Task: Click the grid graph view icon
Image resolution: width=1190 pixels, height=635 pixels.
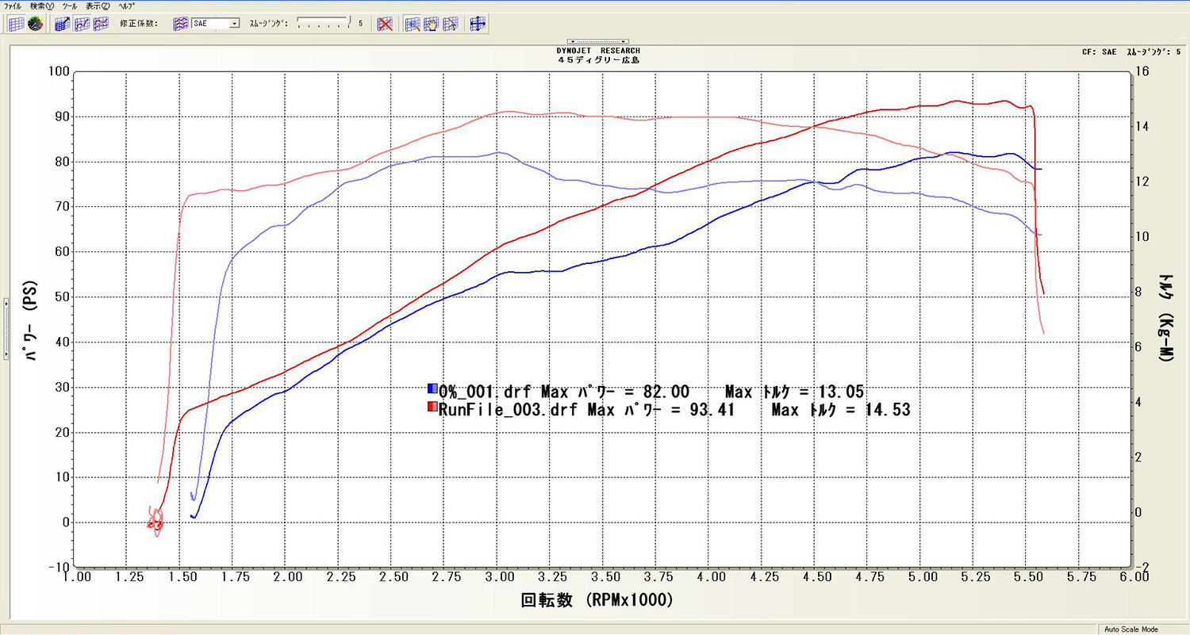Action: pos(16,24)
